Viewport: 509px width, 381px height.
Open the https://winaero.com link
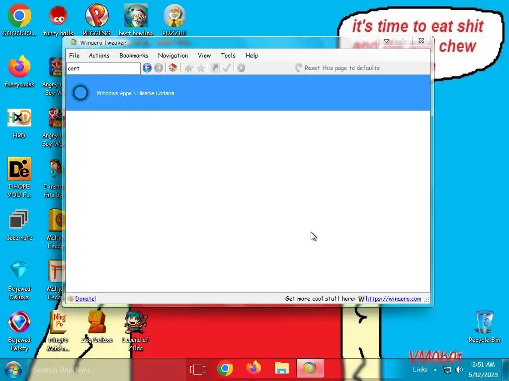393,298
